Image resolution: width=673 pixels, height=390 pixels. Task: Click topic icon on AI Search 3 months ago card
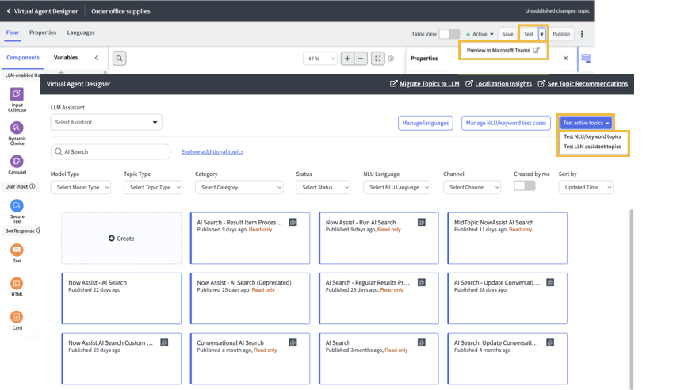(422, 342)
